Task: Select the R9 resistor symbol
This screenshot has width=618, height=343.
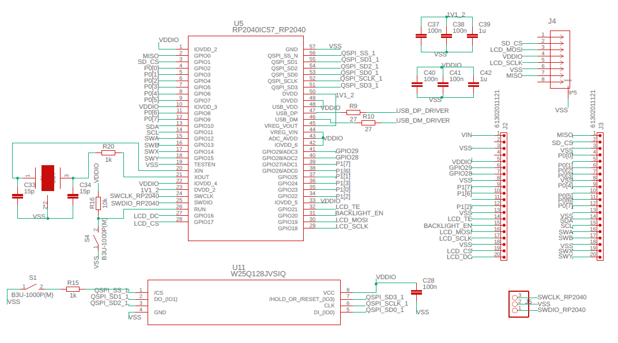Action: coord(353,112)
